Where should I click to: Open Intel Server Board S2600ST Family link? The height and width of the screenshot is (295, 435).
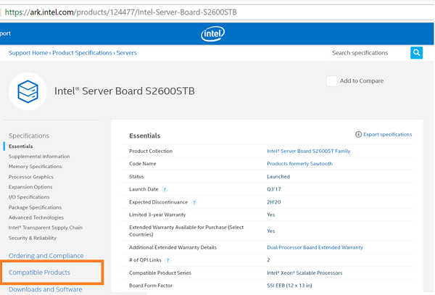pos(308,151)
